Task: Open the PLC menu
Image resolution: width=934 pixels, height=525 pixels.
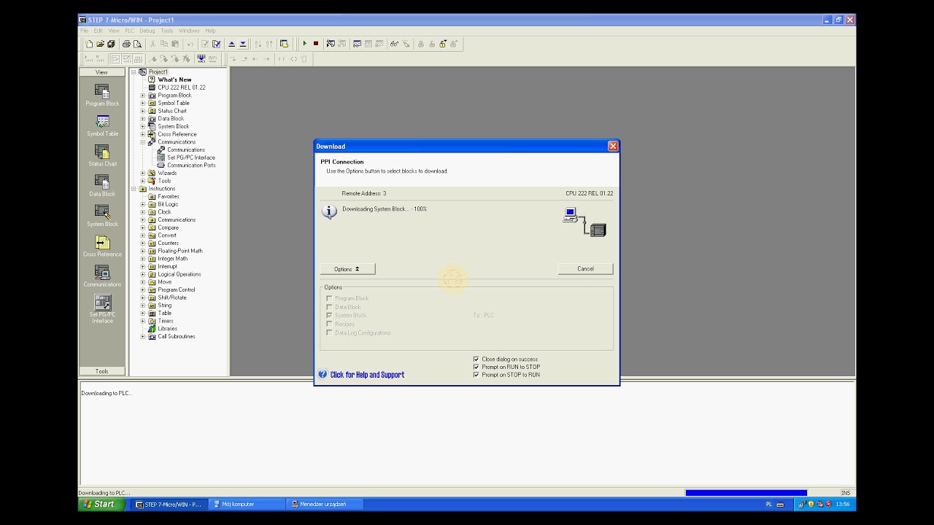Action: [x=129, y=31]
